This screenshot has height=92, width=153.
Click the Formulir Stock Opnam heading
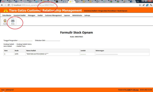76,32
